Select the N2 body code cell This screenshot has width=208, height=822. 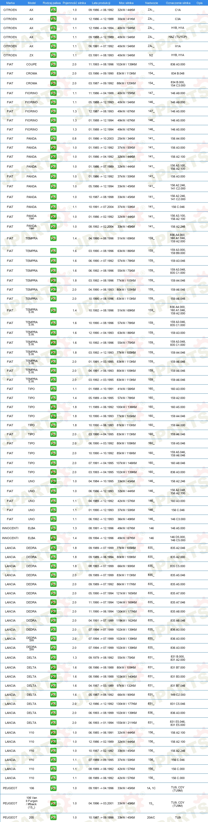click(x=151, y=55)
